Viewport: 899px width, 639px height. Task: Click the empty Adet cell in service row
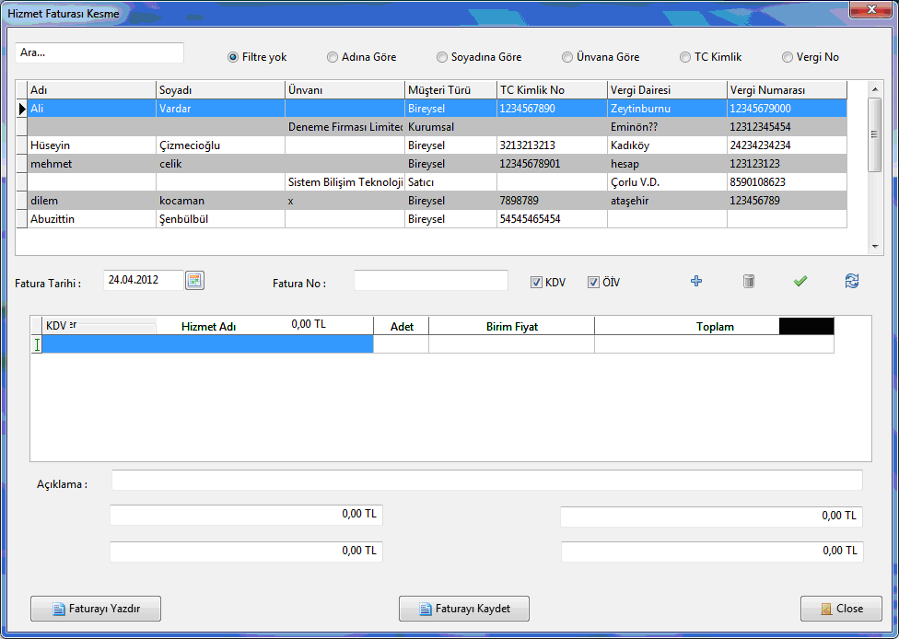point(402,343)
